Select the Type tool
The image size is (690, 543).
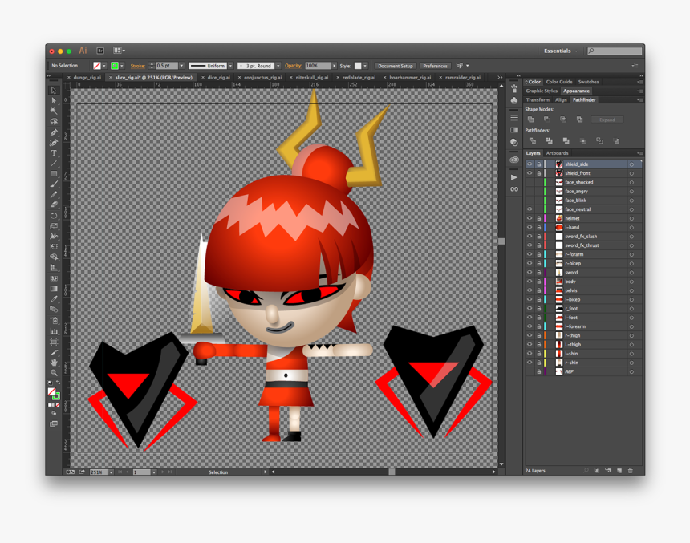coord(54,153)
